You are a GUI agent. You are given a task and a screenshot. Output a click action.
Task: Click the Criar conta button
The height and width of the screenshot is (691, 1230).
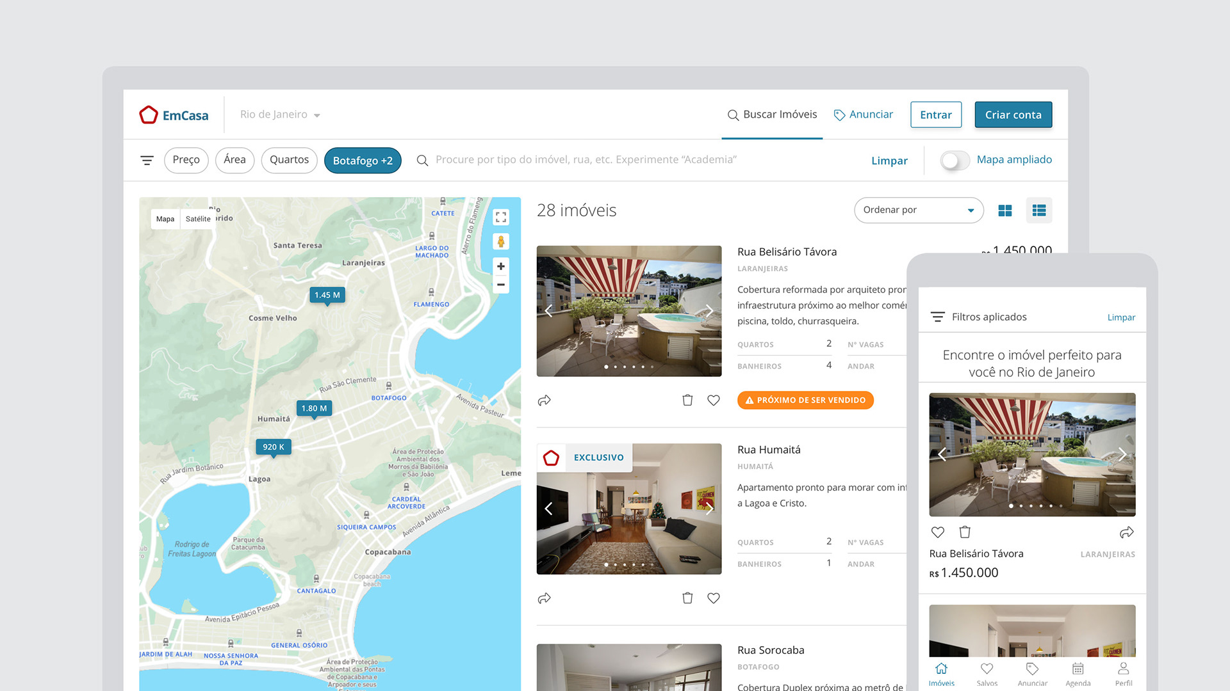(x=1013, y=115)
